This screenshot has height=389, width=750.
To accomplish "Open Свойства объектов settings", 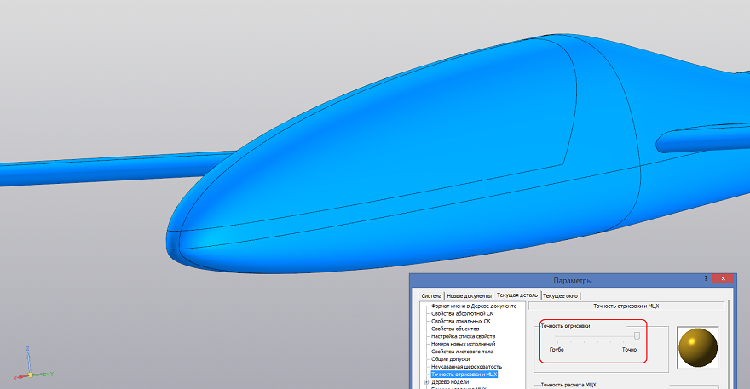I will point(457,329).
